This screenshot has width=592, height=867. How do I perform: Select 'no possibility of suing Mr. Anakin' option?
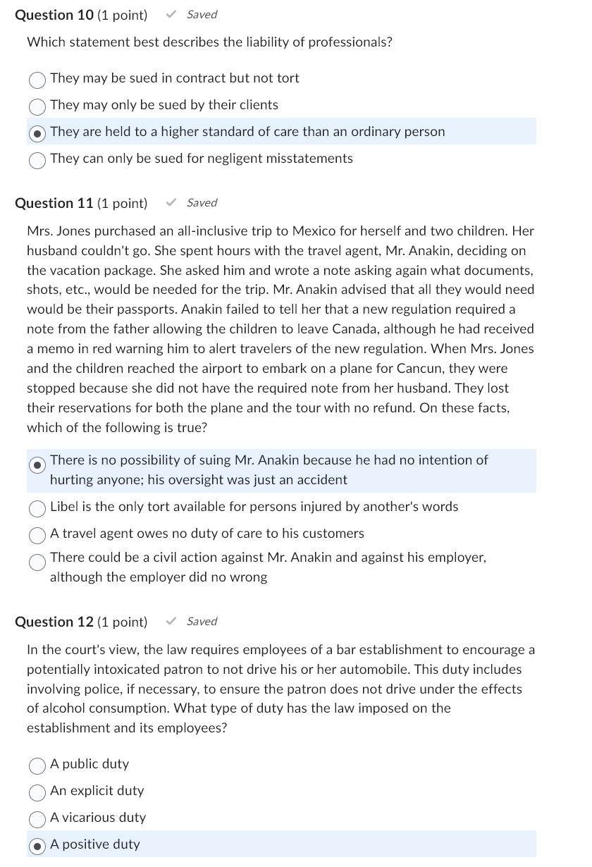click(37, 465)
